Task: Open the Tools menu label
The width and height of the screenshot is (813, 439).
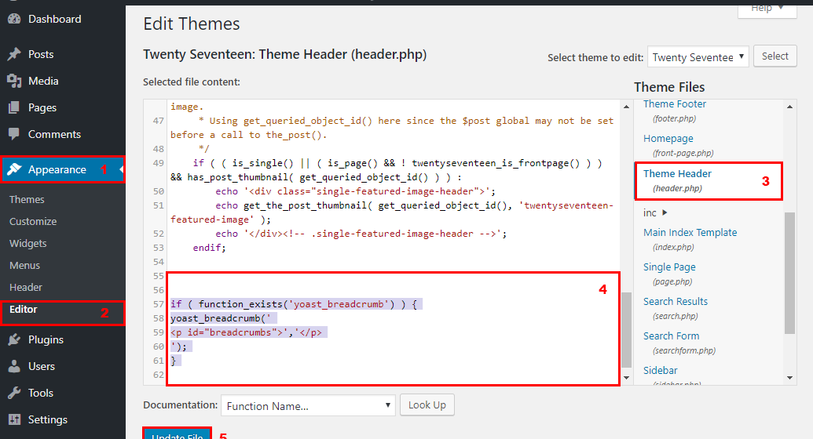Action: point(40,393)
